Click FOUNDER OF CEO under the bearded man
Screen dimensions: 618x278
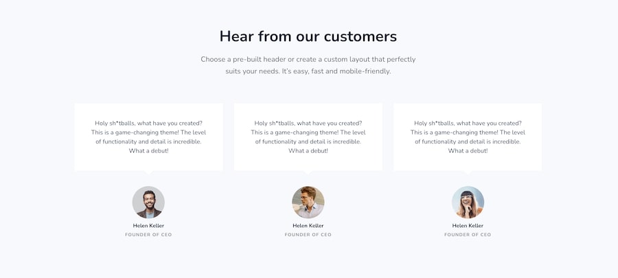coord(148,235)
